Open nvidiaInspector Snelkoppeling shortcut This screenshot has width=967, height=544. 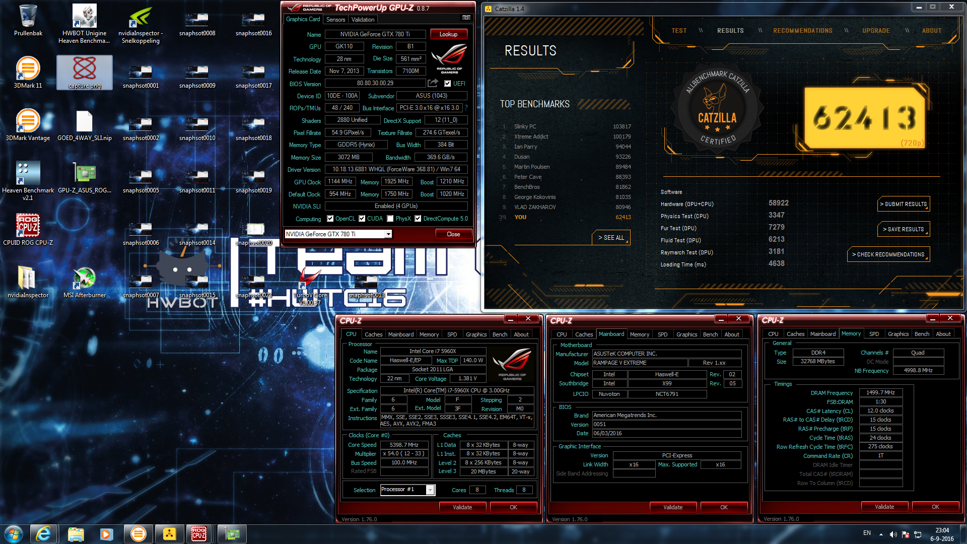point(141,23)
